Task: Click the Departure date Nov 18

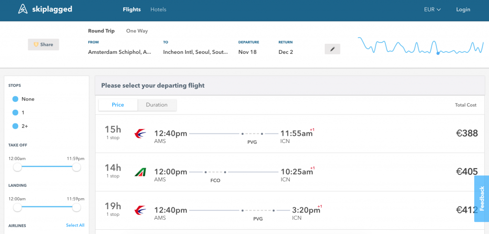Action: tap(247, 52)
